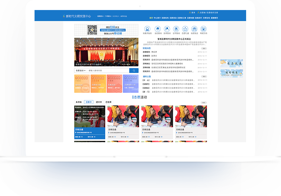Image resolution: width=281 pixels, height=196 pixels.
Task: Select 志愿活动 in the top navigation
Action: coord(173,18)
